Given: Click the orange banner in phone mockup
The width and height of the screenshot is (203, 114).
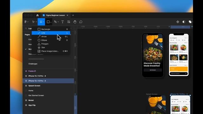Looking at the screenshot, I should tap(179, 69).
